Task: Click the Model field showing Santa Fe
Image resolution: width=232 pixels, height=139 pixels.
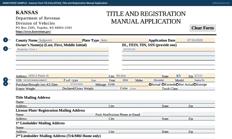Action: click(199, 80)
